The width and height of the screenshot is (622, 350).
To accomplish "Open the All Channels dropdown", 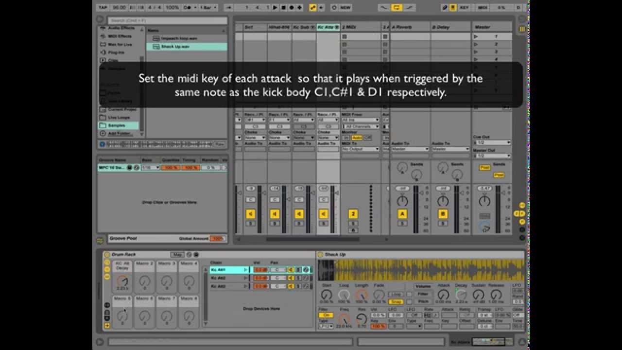I will (360, 126).
